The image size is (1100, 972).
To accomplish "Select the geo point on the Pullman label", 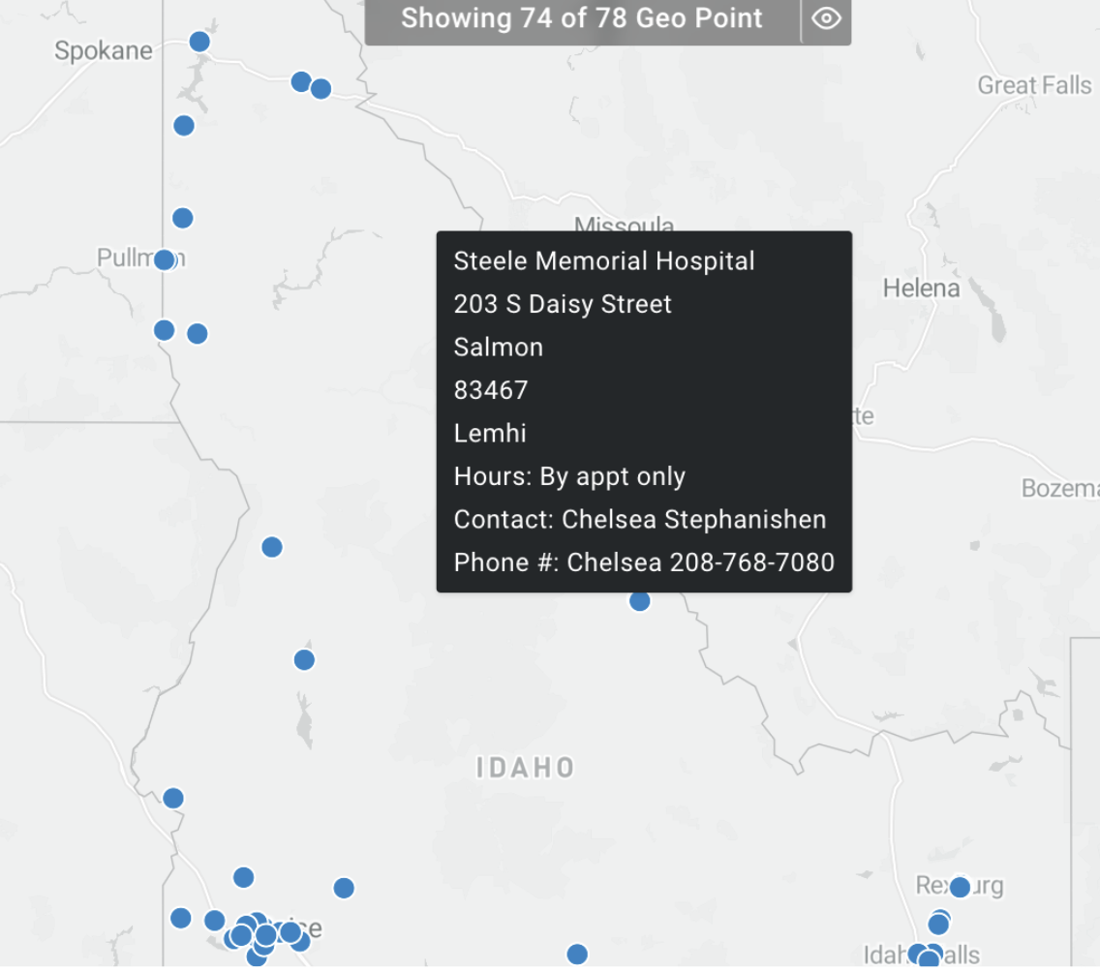I will click(x=165, y=260).
